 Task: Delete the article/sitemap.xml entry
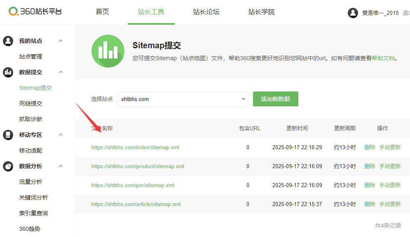(x=370, y=204)
